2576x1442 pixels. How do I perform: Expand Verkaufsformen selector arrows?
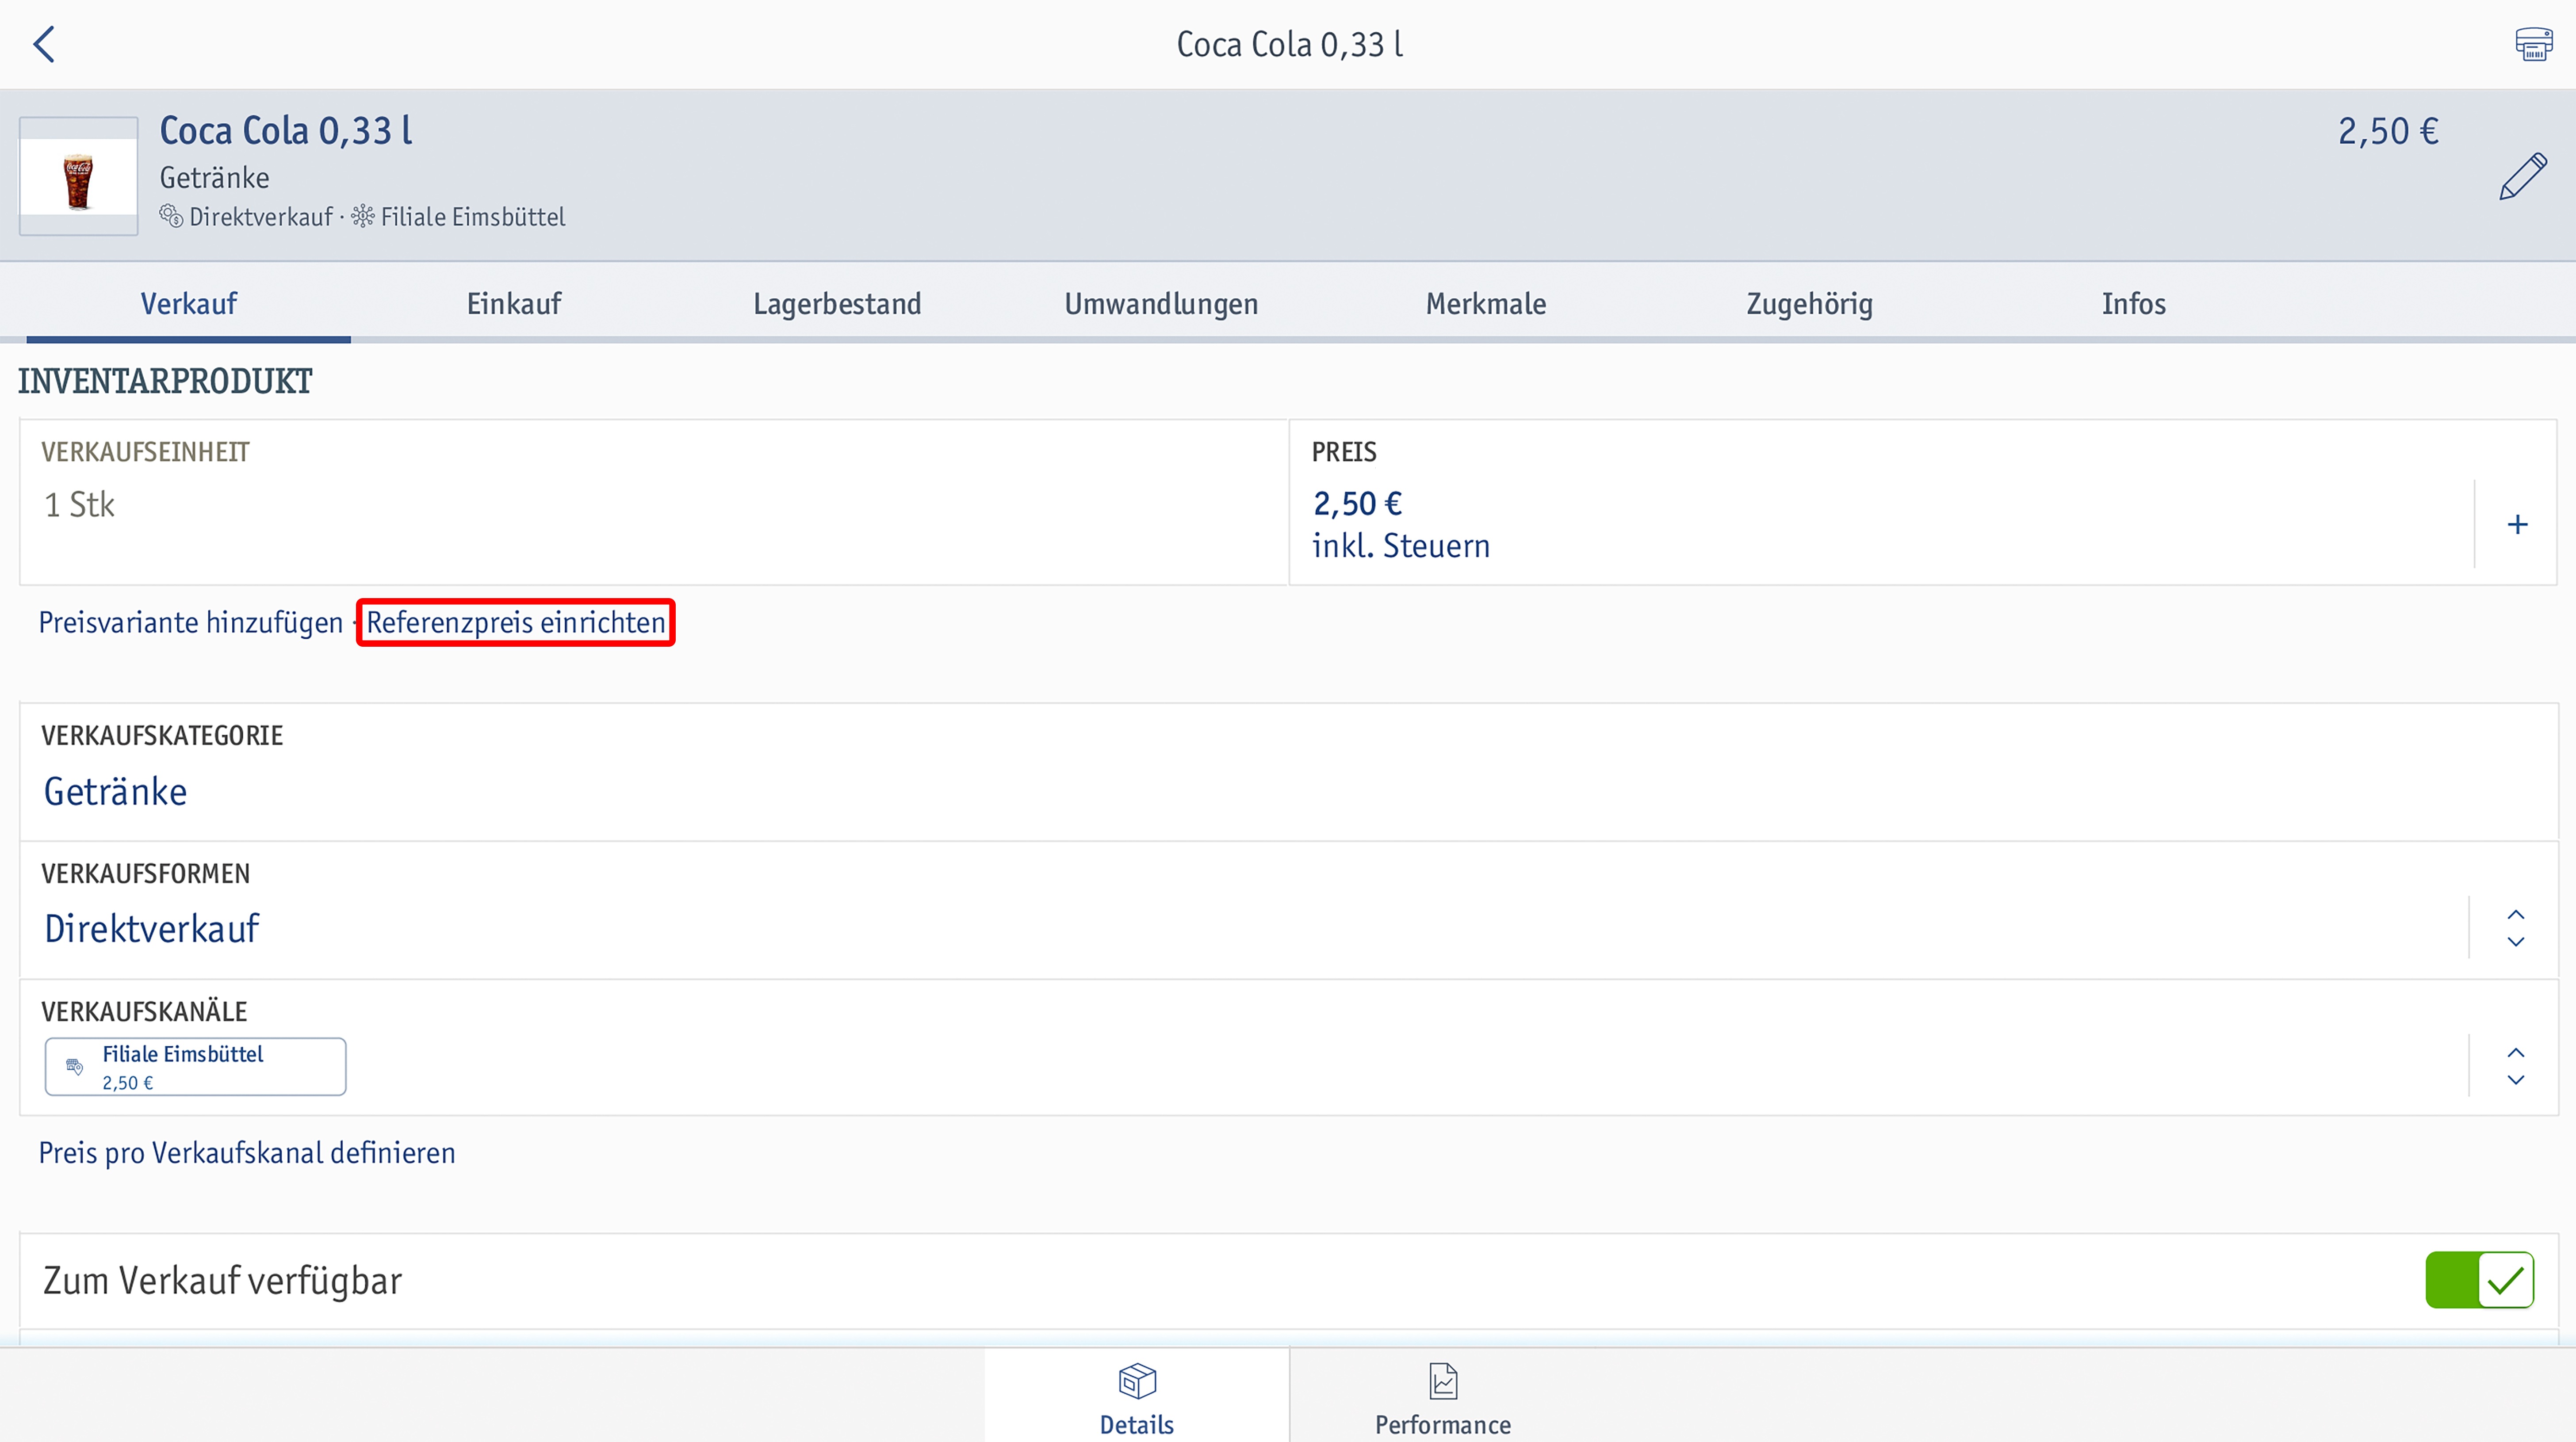[x=2516, y=928]
